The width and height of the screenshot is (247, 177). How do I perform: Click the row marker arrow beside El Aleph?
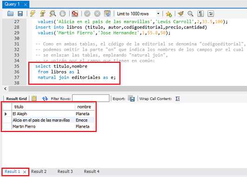pos(6,114)
